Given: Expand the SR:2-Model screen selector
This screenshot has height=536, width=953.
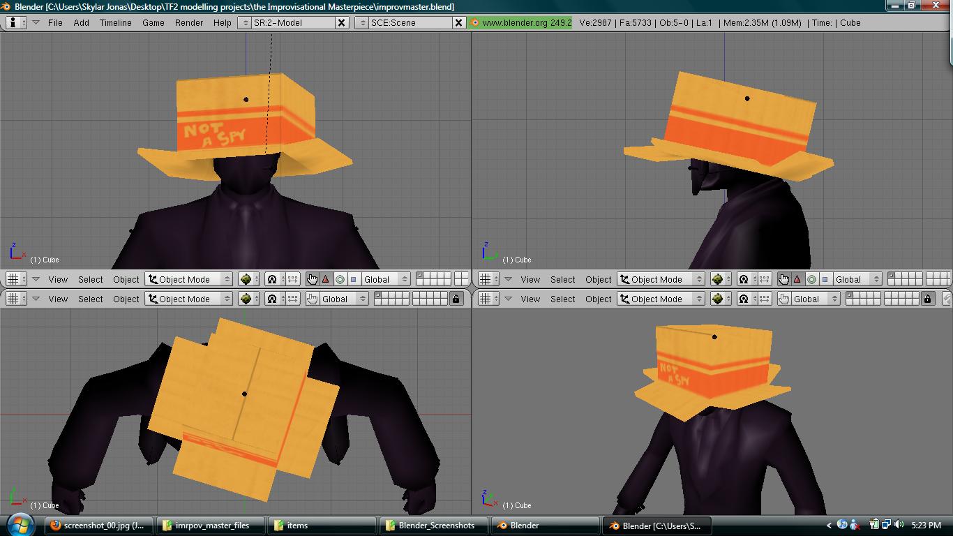Looking at the screenshot, I should pyautogui.click(x=244, y=22).
